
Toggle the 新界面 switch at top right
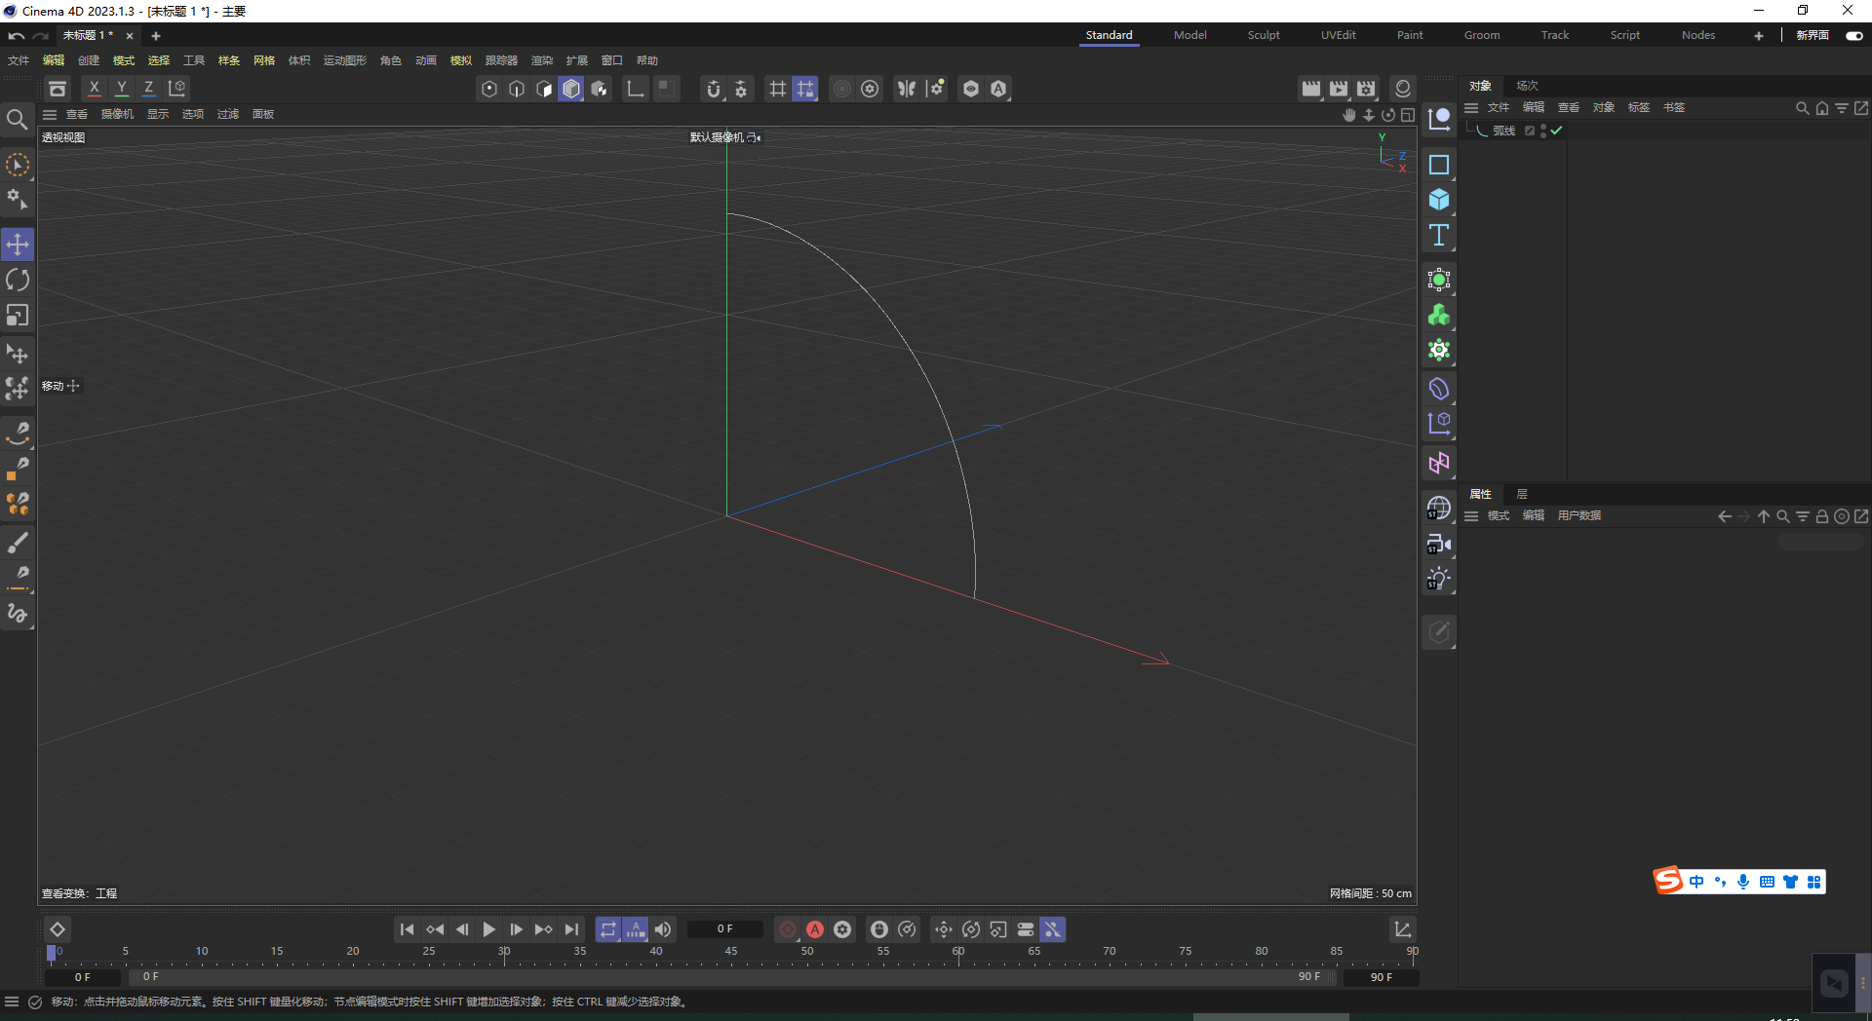tap(1853, 35)
